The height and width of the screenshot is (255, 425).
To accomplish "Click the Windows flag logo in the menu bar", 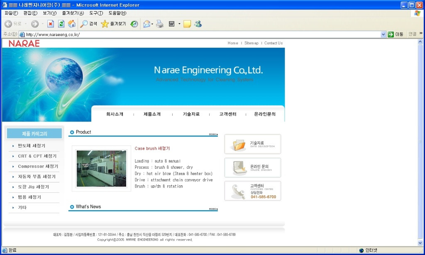I will point(417,13).
